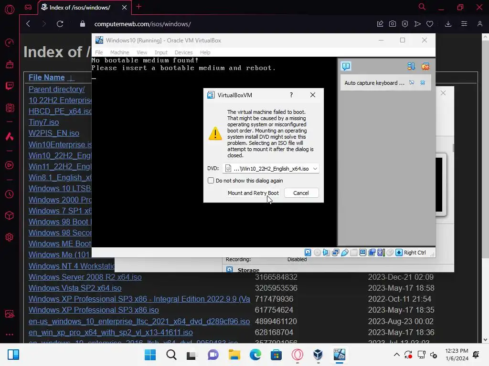The height and width of the screenshot is (366, 489).
Task: Click the date 2023-Aug-23 00:02
Action: 401,321
